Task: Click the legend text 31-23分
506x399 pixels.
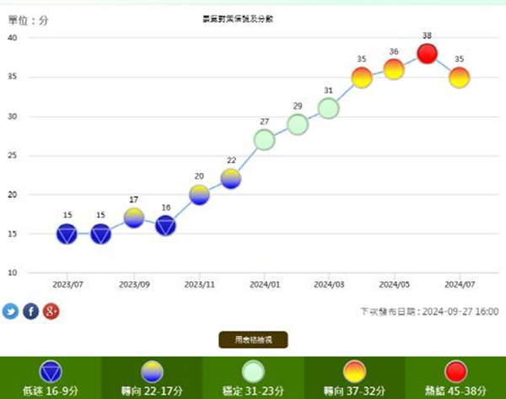Action: point(265,391)
